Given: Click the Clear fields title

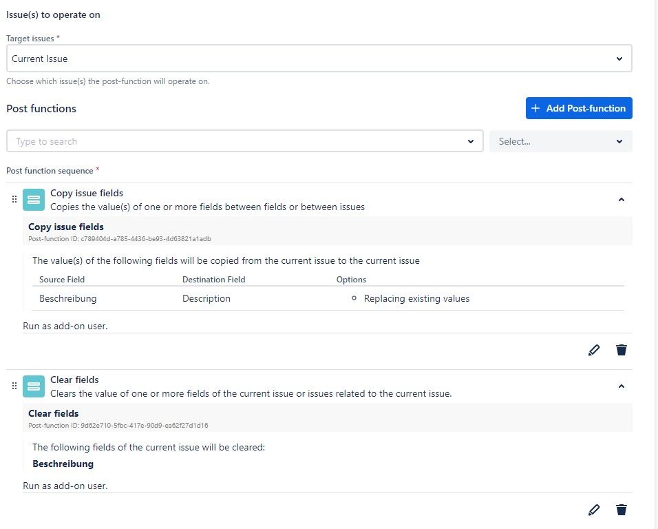Looking at the screenshot, I should coord(74,380).
